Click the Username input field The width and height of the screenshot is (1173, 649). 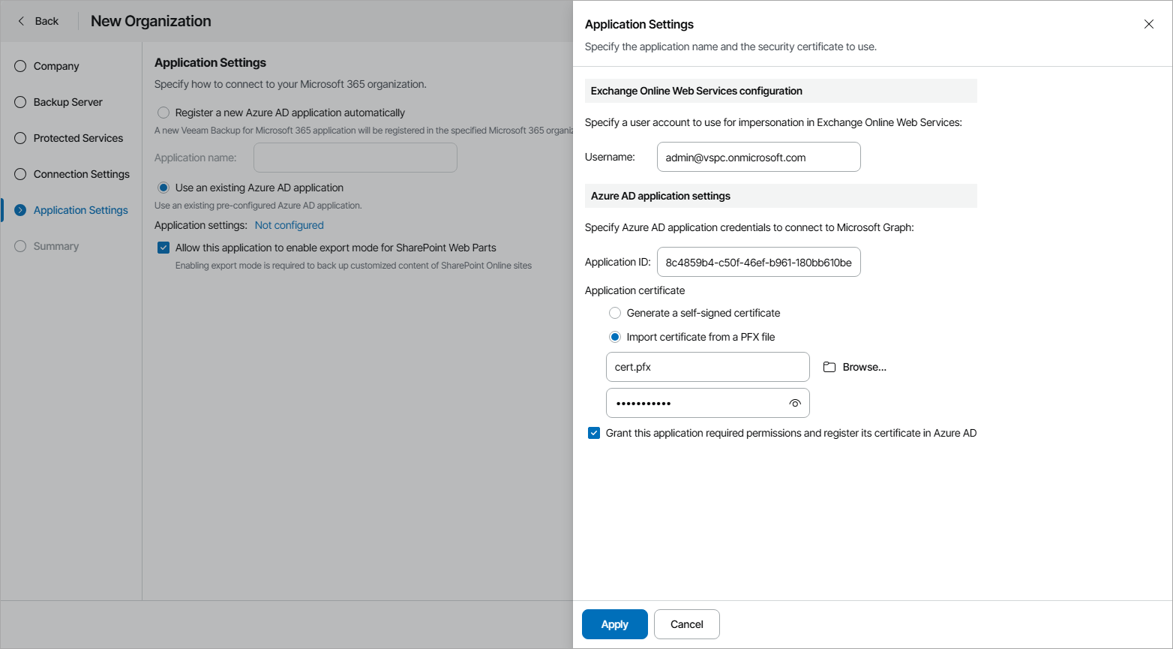coord(758,157)
